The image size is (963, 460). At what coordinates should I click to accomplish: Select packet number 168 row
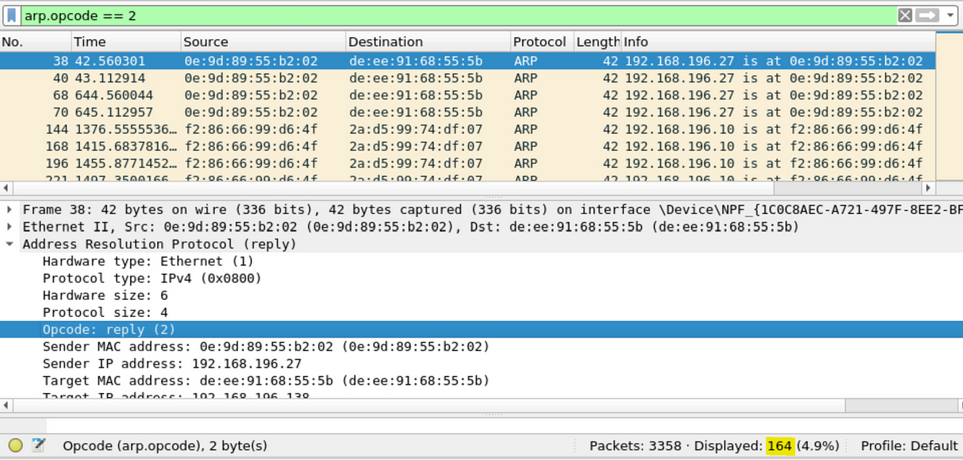(468, 146)
